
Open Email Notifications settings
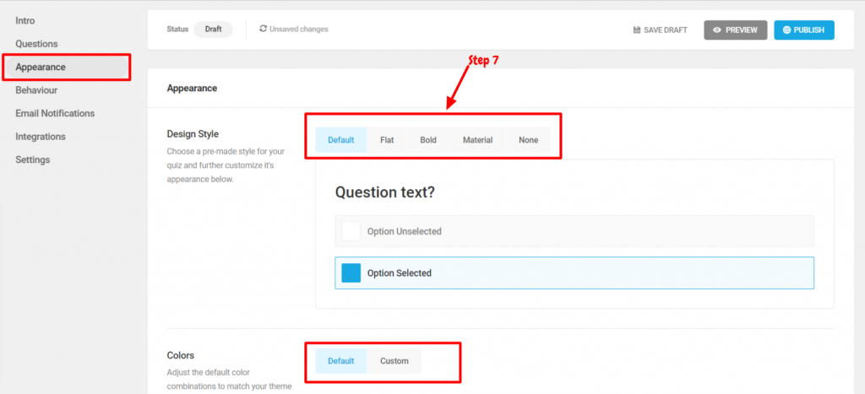tap(55, 114)
